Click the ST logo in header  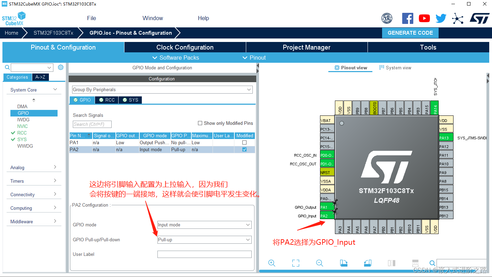point(480,18)
